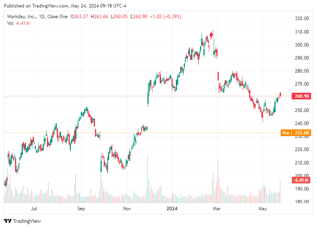The height and width of the screenshot is (228, 317).
Task: Click the TradingView logo icon
Action: pyautogui.click(x=7, y=222)
